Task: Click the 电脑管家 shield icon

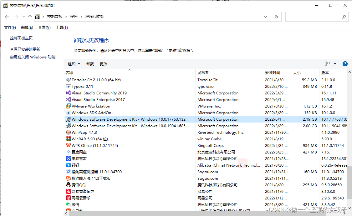Action: click(69, 158)
